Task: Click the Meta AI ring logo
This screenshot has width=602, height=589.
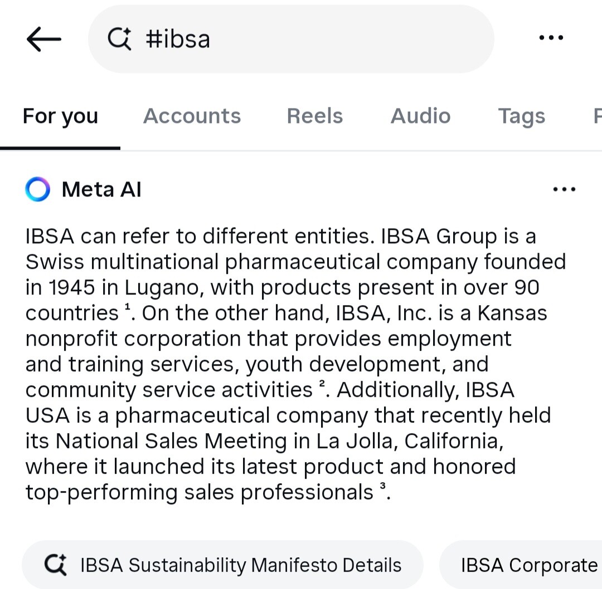Action: coord(38,190)
